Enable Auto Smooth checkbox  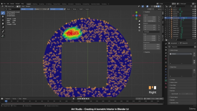click(x=180, y=94)
